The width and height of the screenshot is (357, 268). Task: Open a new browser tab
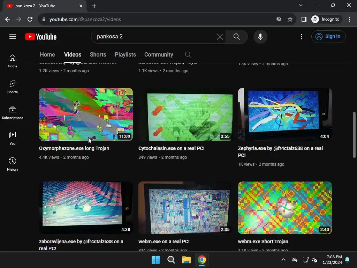coord(94,6)
